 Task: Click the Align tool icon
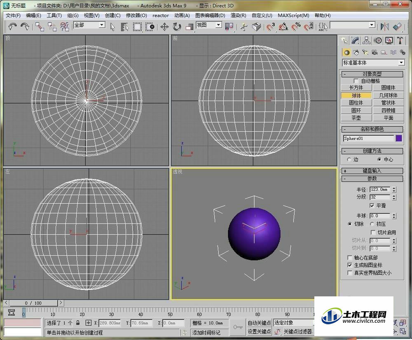(397, 26)
